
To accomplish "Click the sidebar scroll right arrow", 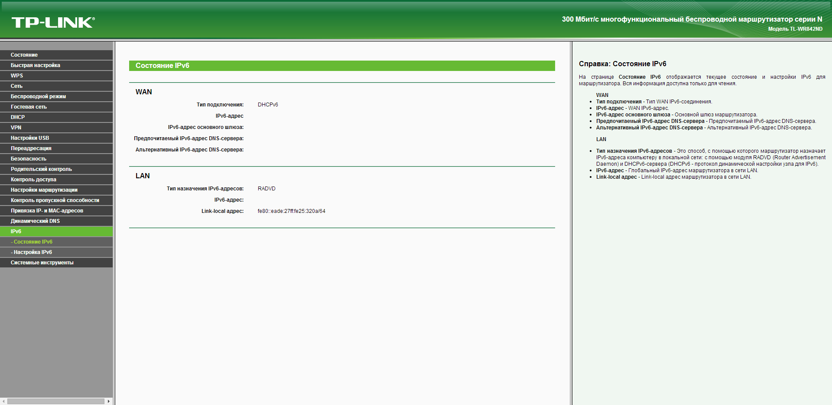I will [109, 402].
